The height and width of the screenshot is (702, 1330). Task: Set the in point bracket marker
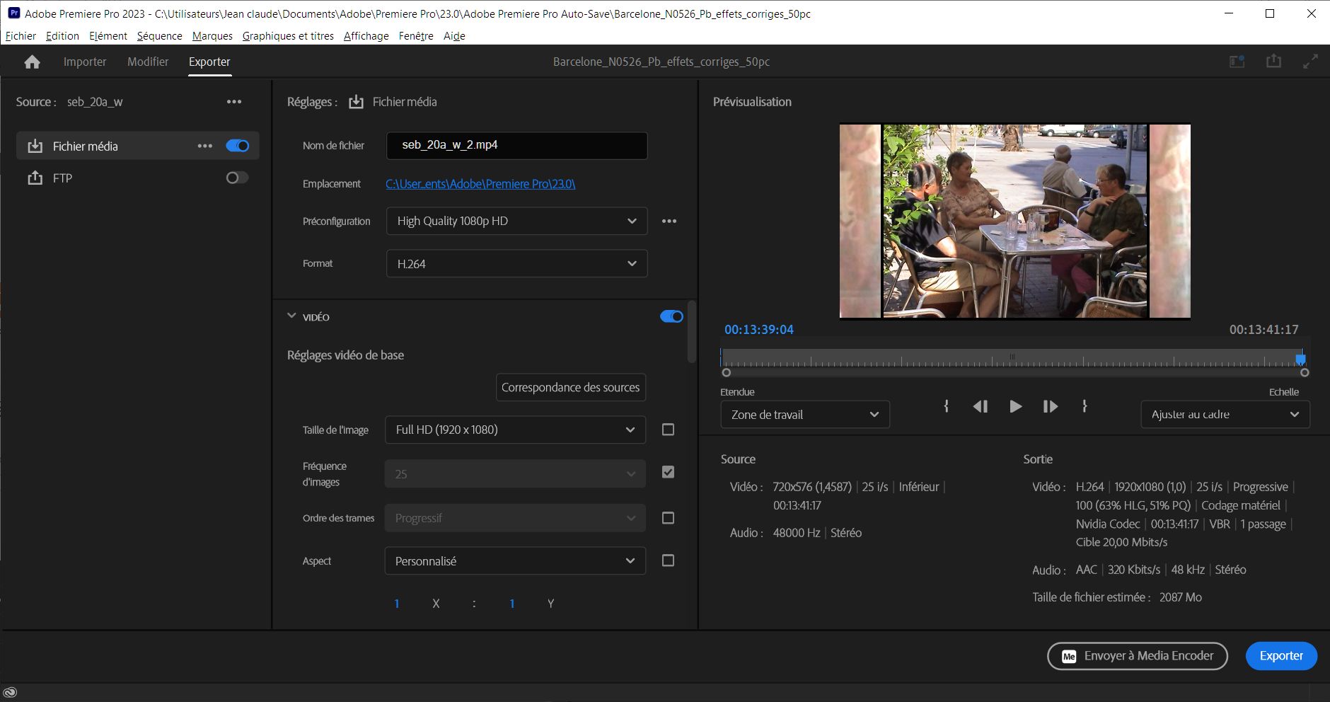[x=946, y=406]
